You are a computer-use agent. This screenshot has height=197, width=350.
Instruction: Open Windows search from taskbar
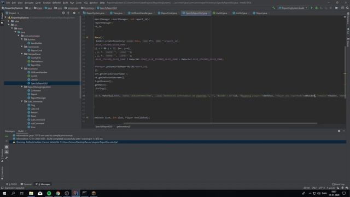[x=13, y=193]
